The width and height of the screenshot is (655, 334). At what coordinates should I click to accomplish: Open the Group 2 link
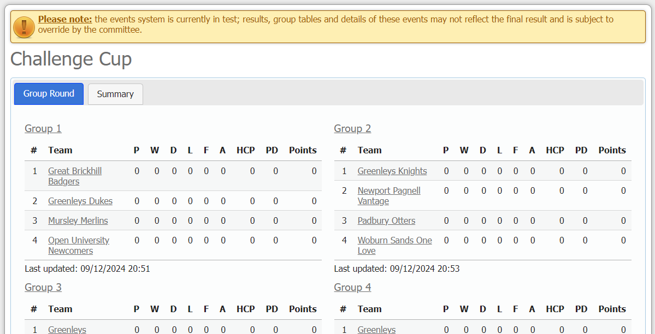(352, 129)
